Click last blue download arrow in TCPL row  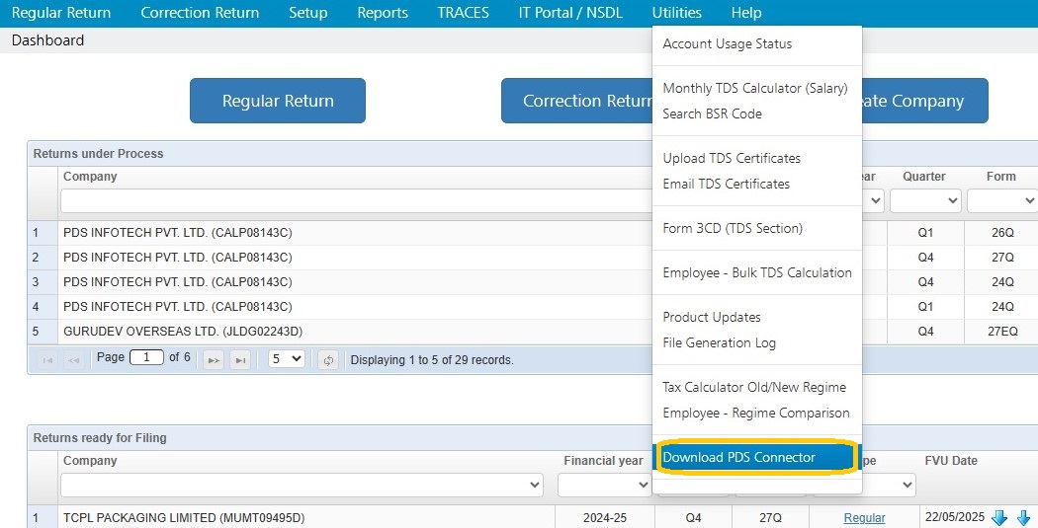[x=1023, y=517]
